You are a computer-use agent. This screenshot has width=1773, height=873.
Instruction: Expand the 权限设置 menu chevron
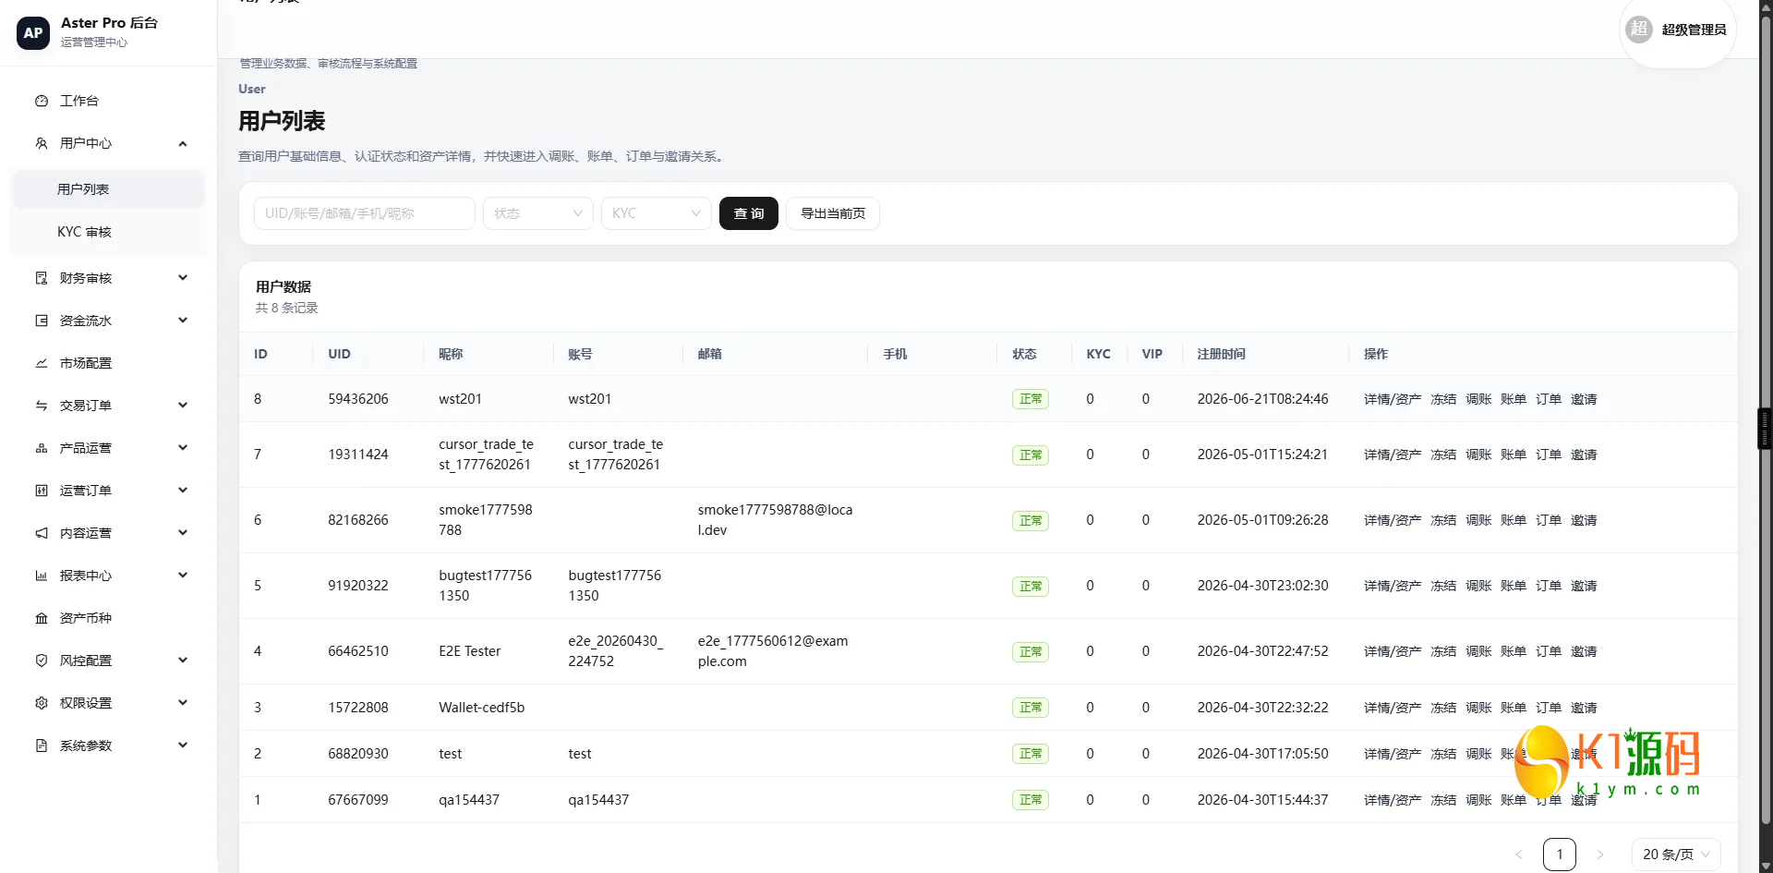coord(183,703)
